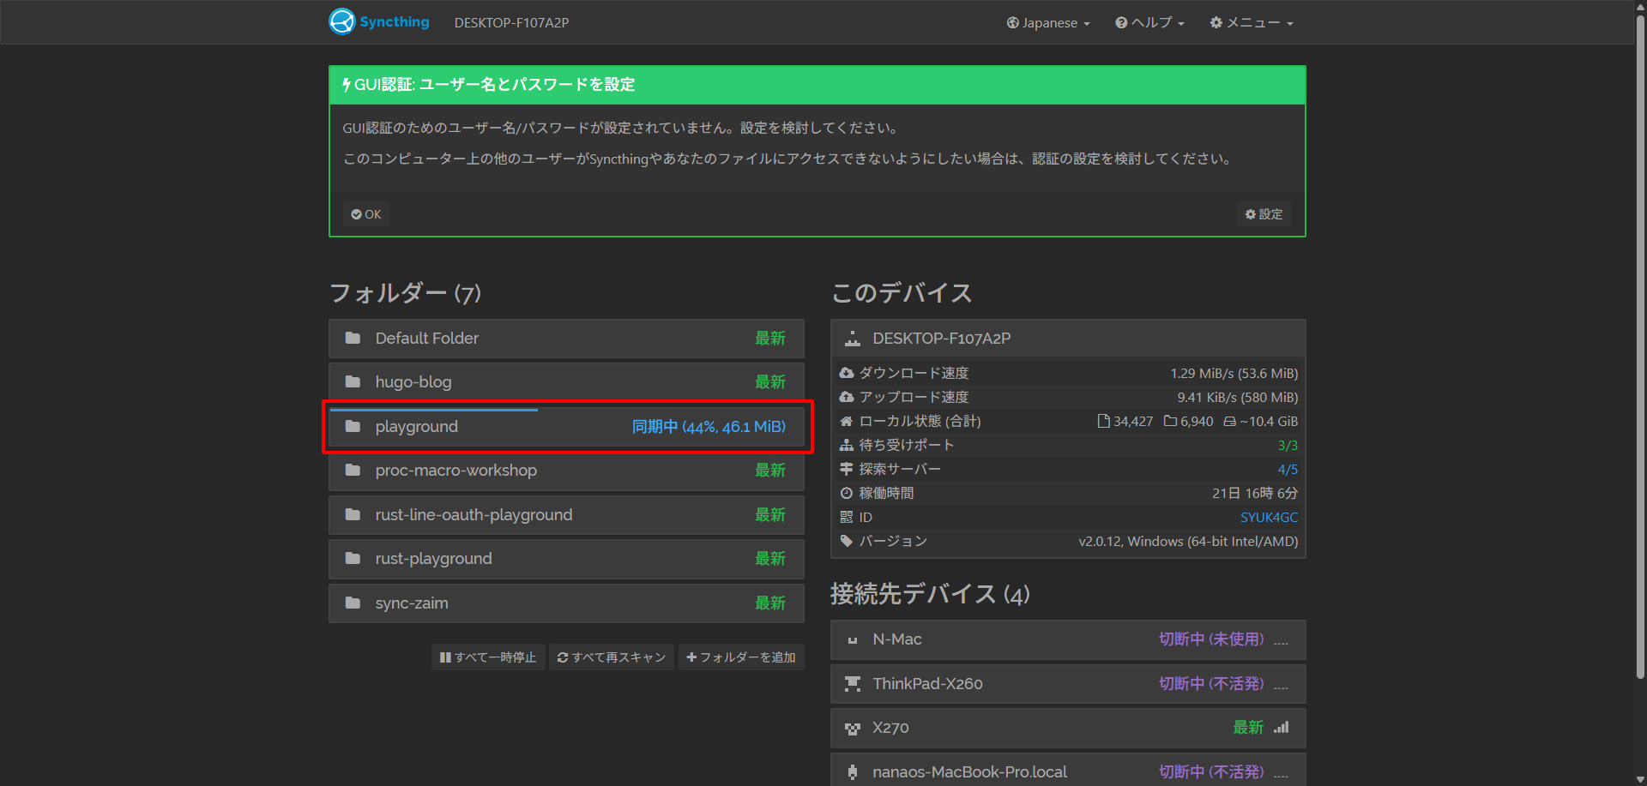Click the folder icon beside Default Folder
This screenshot has width=1647, height=786.
click(353, 339)
